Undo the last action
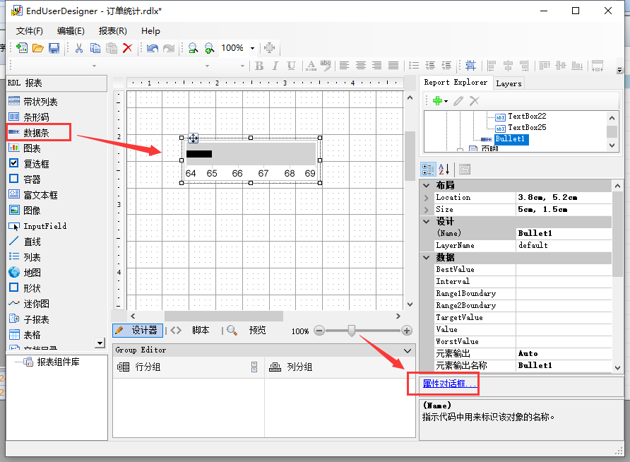Image resolution: width=630 pixels, height=462 pixels. pyautogui.click(x=153, y=48)
